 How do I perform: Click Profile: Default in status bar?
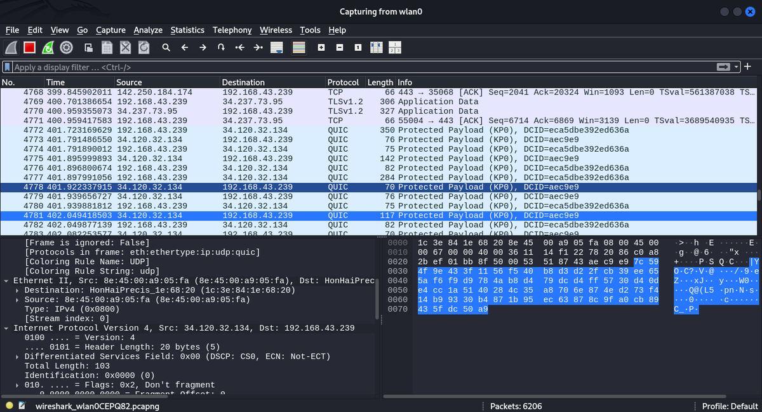730,406
